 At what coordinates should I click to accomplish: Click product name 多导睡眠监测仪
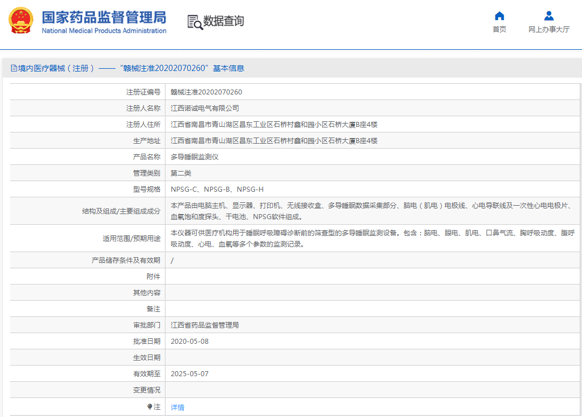(x=195, y=157)
